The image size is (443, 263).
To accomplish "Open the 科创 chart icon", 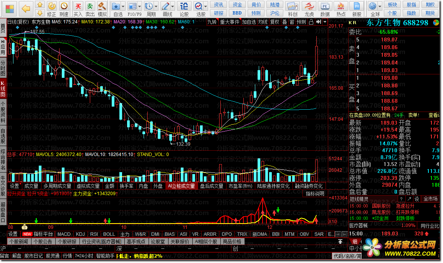I will [293, 6].
